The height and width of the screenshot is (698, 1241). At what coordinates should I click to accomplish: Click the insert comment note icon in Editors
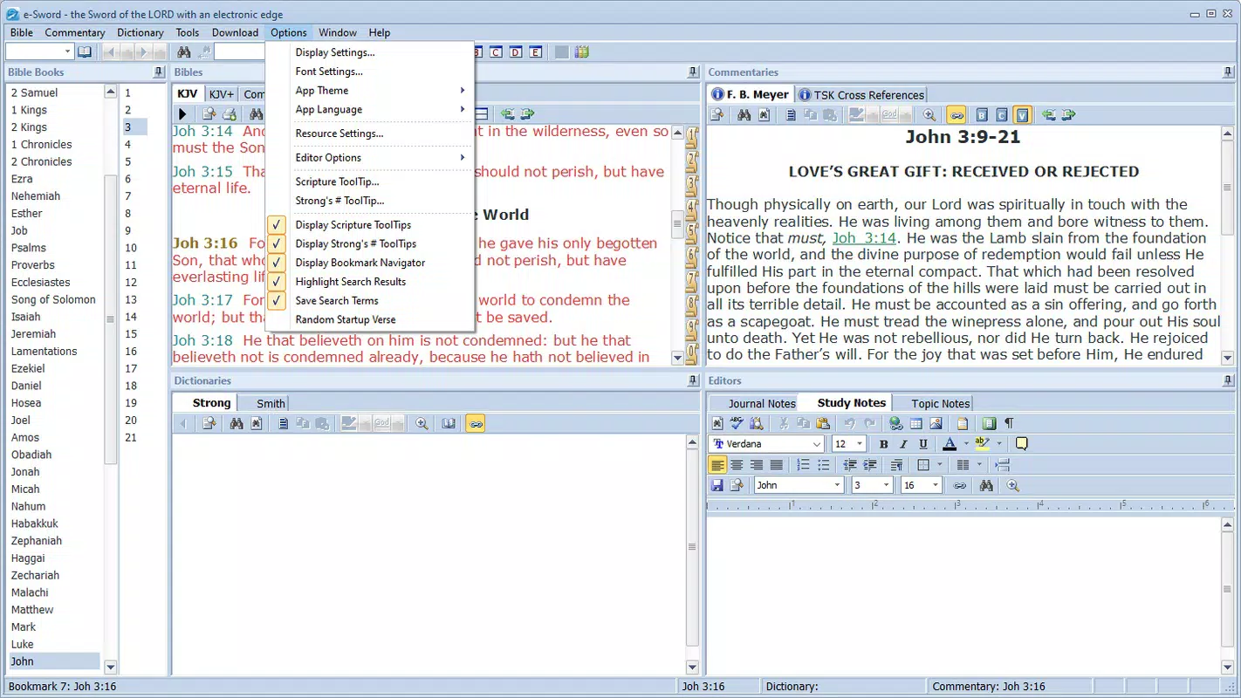coord(1021,444)
